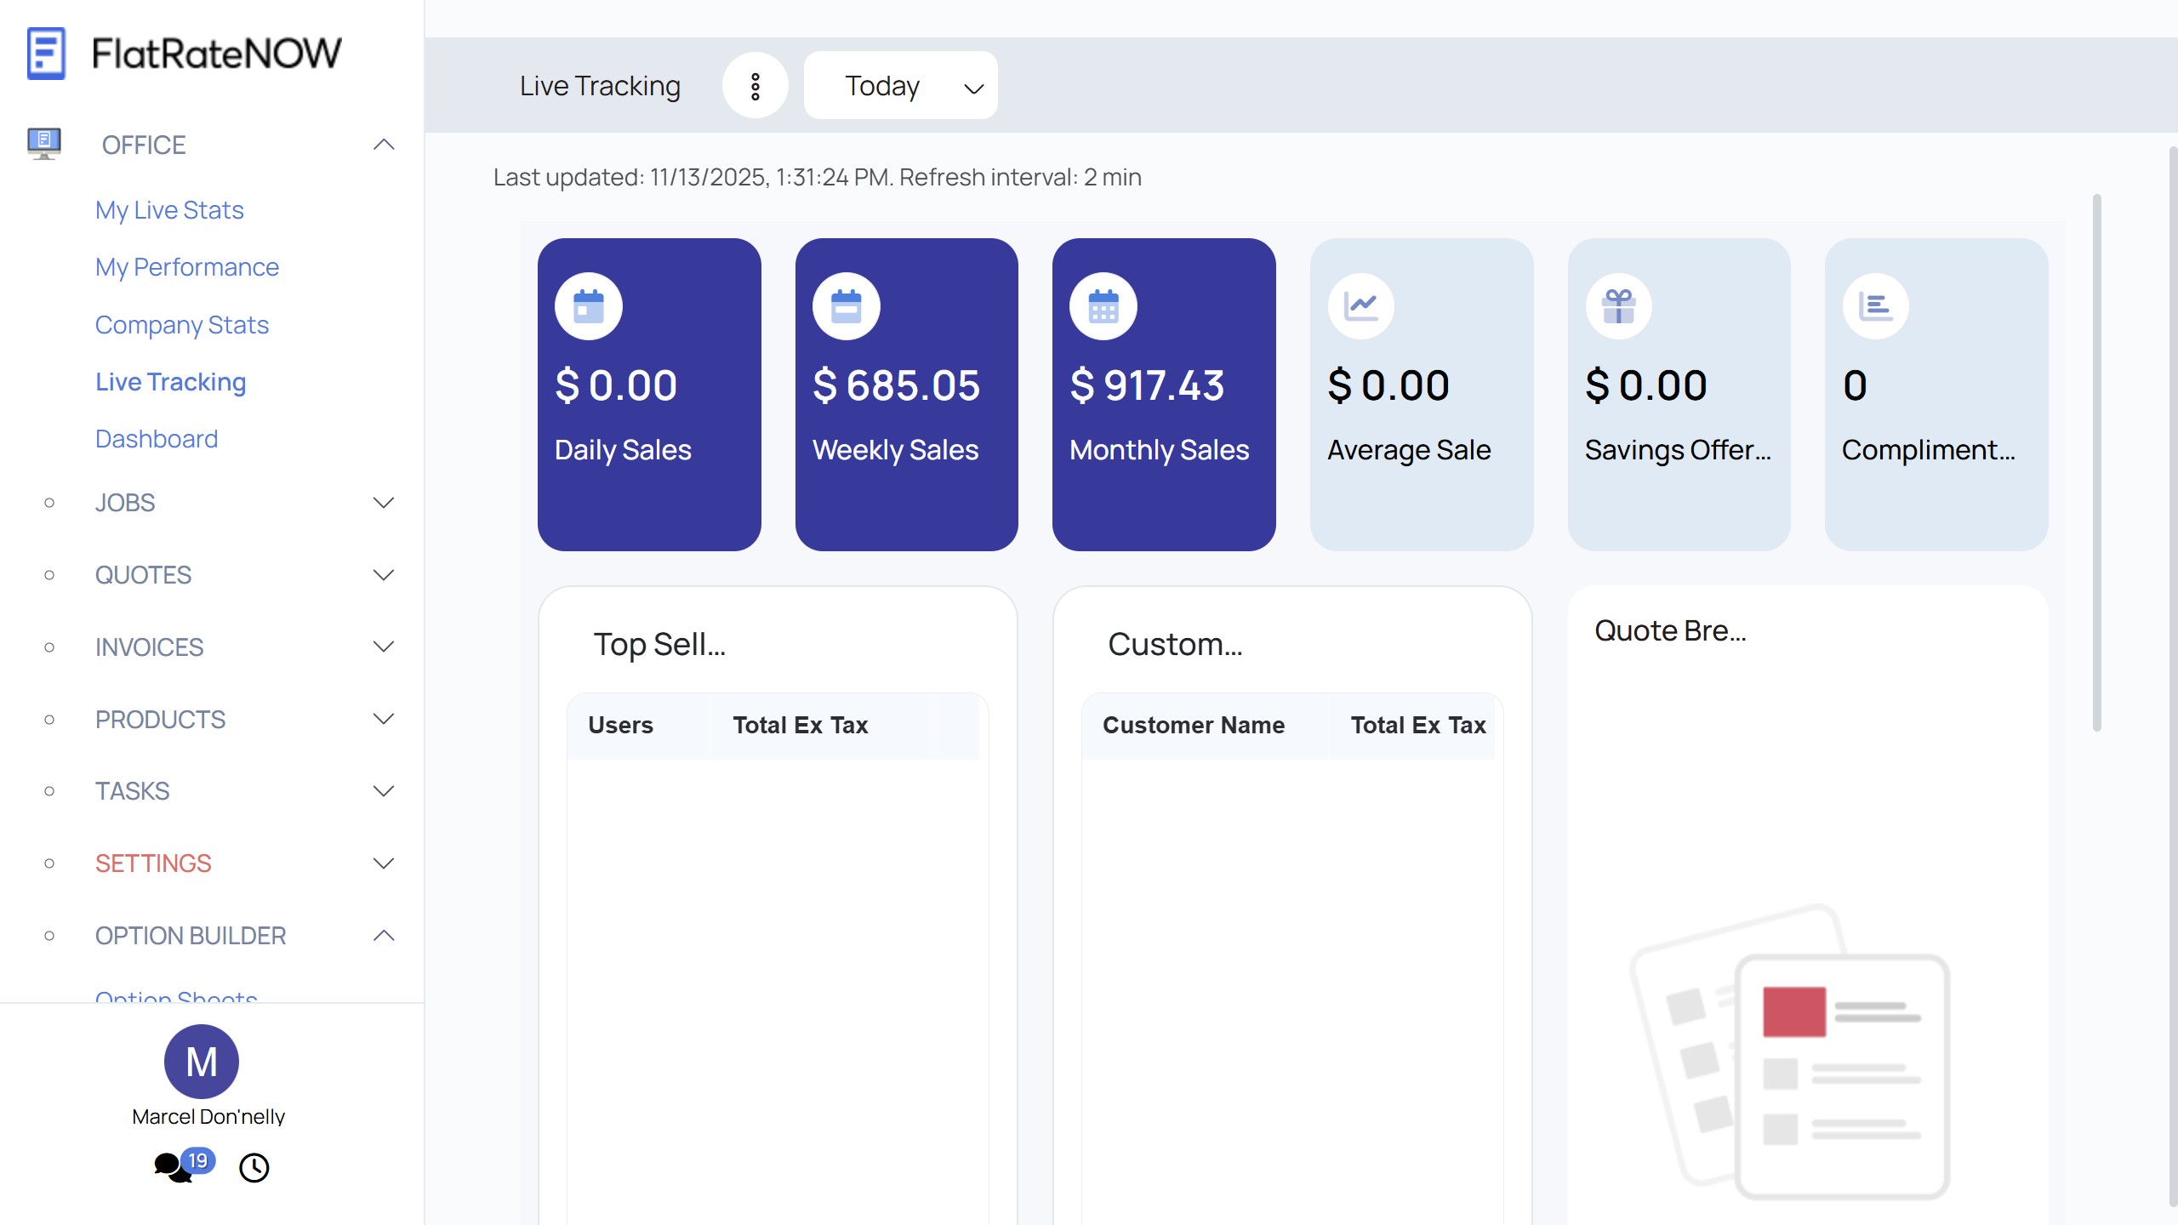Click the Complimentary bar chart icon
The image size is (2178, 1225).
[x=1875, y=306]
